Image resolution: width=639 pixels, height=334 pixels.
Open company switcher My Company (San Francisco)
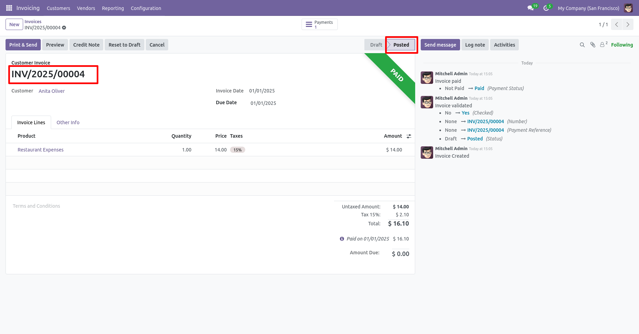[588, 8]
